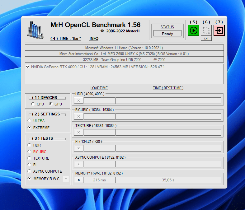Uncheck the NVIDIA GeForce RTX 4090 device
The height and width of the screenshot is (210, 245).
[28, 67]
